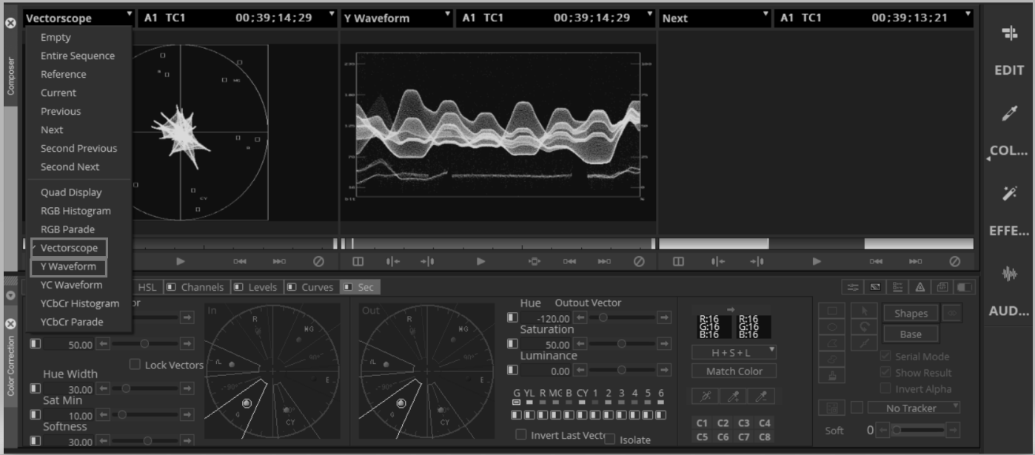Choose YC Waveform from the list
The height and width of the screenshot is (455, 1035).
(72, 285)
